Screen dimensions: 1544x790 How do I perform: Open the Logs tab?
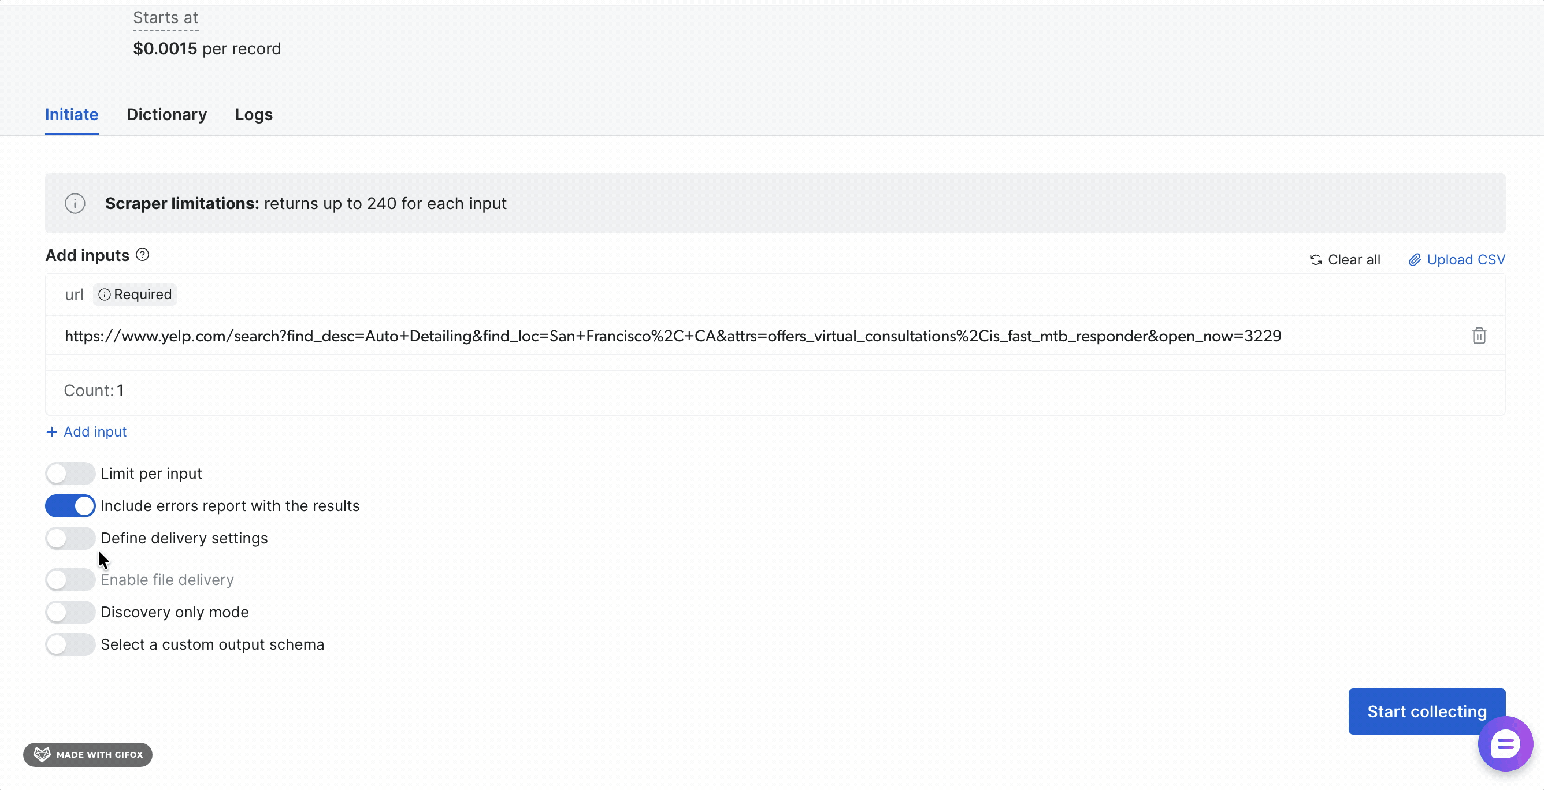pyautogui.click(x=254, y=114)
